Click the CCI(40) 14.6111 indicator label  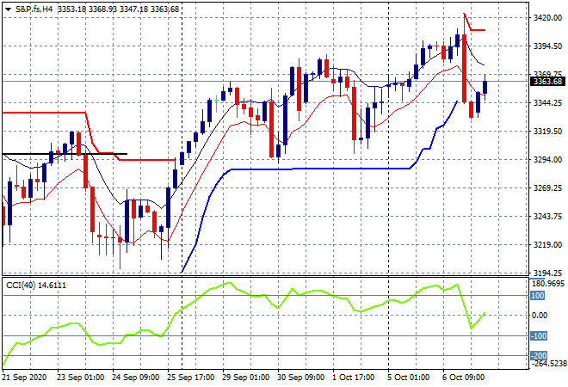[x=36, y=286]
